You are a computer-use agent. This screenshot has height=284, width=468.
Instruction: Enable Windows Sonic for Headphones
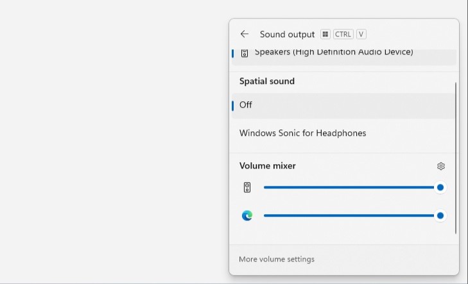[x=302, y=133]
